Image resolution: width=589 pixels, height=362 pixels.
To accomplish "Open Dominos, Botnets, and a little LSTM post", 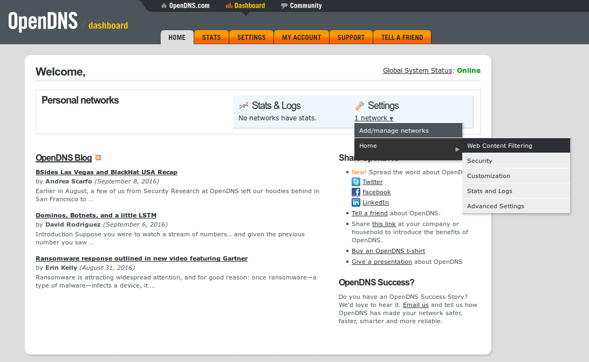I will 96,215.
